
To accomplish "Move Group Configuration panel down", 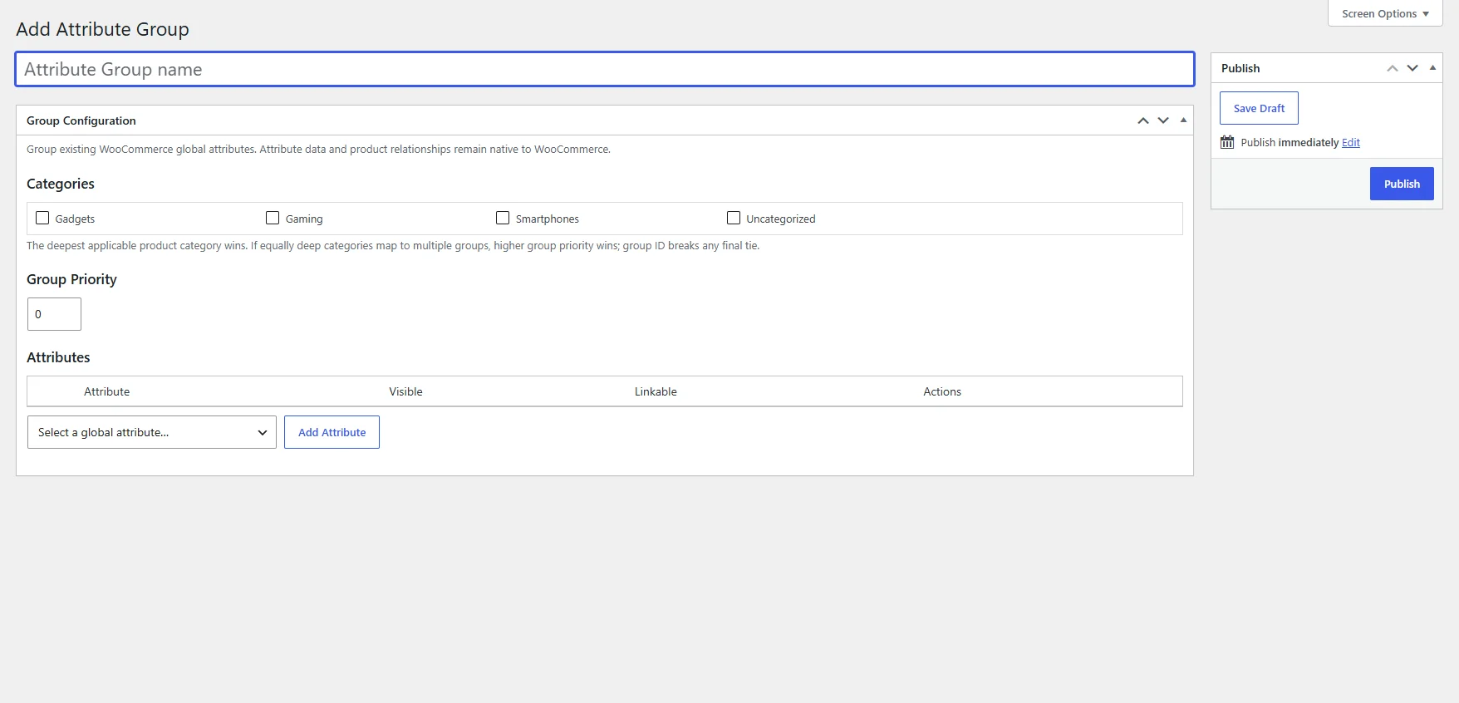I will pos(1163,120).
